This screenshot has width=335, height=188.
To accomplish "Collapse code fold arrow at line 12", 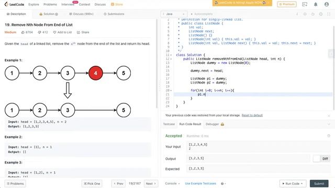I will pyautogui.click(x=171, y=59).
